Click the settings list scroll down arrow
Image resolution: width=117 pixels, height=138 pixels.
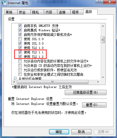click(x=103, y=77)
